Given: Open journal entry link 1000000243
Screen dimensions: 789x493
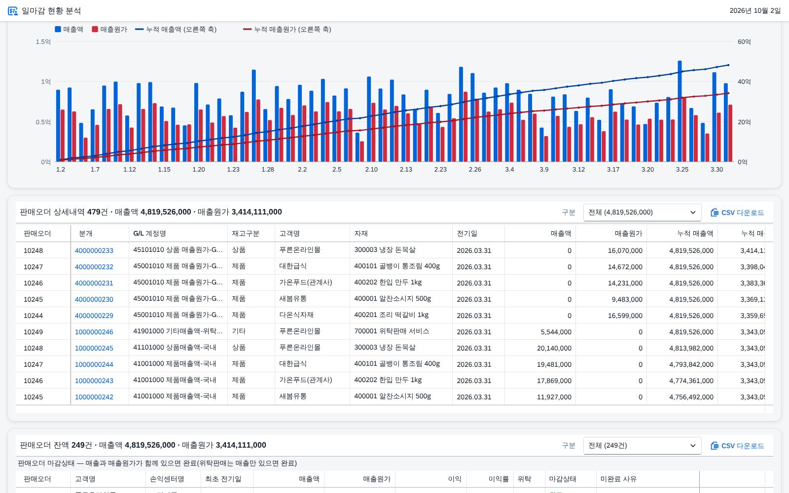Looking at the screenshot, I should point(94,381).
